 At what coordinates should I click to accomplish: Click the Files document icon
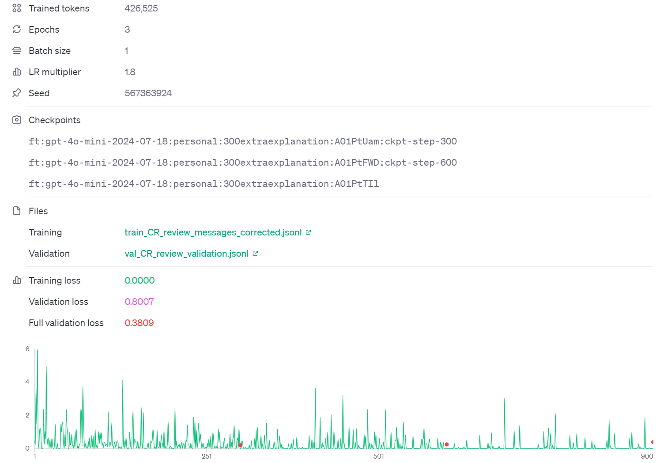coord(16,211)
